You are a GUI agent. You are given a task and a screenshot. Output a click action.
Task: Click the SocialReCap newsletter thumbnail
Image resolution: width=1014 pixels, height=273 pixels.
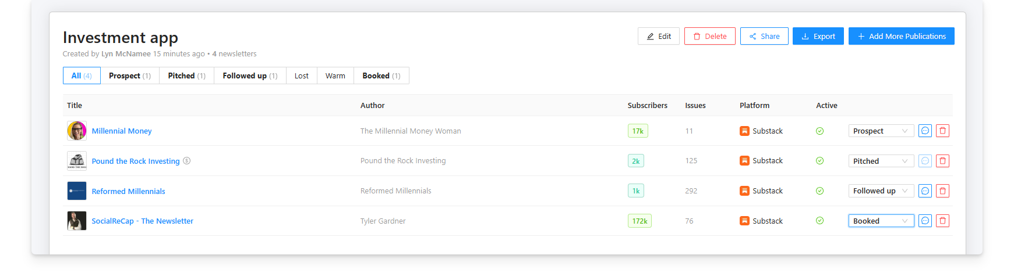coord(77,221)
